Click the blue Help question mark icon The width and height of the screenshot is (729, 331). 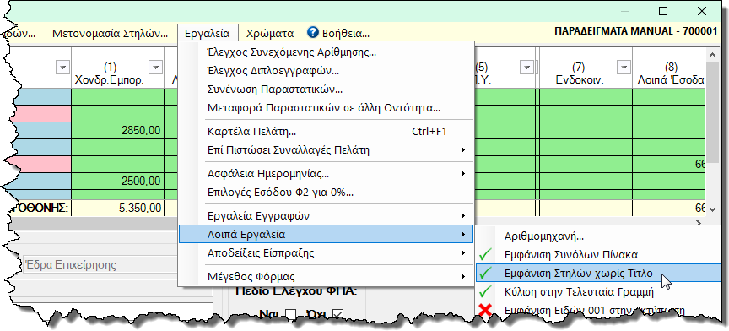pyautogui.click(x=313, y=33)
